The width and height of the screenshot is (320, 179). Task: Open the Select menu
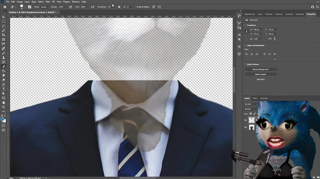tap(40, 2)
